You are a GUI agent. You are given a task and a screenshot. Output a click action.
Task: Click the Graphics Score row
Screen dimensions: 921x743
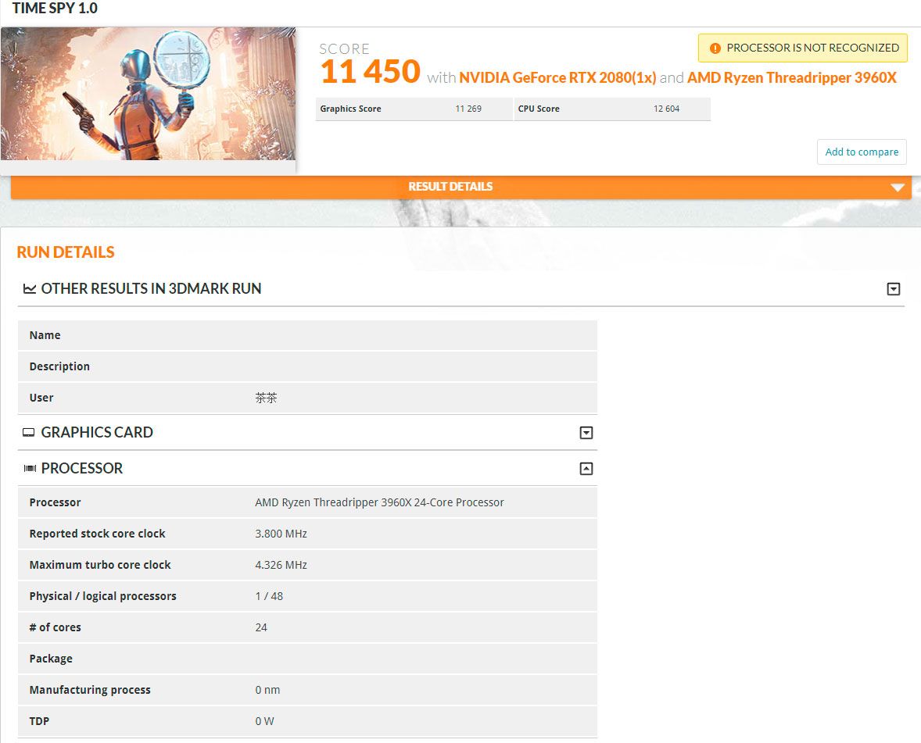point(414,109)
